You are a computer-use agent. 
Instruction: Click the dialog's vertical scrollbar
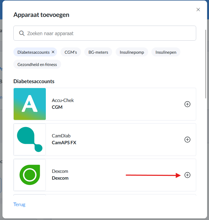pos(206,64)
